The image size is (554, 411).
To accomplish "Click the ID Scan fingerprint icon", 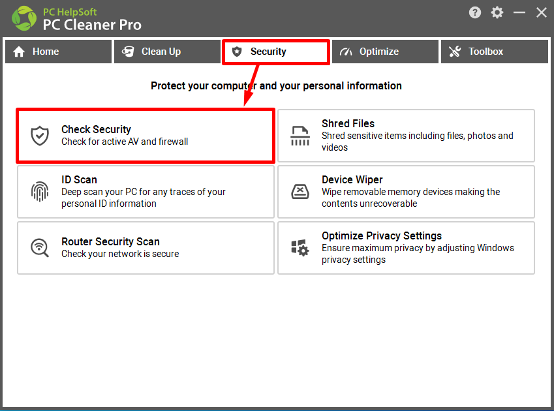I will click(40, 192).
